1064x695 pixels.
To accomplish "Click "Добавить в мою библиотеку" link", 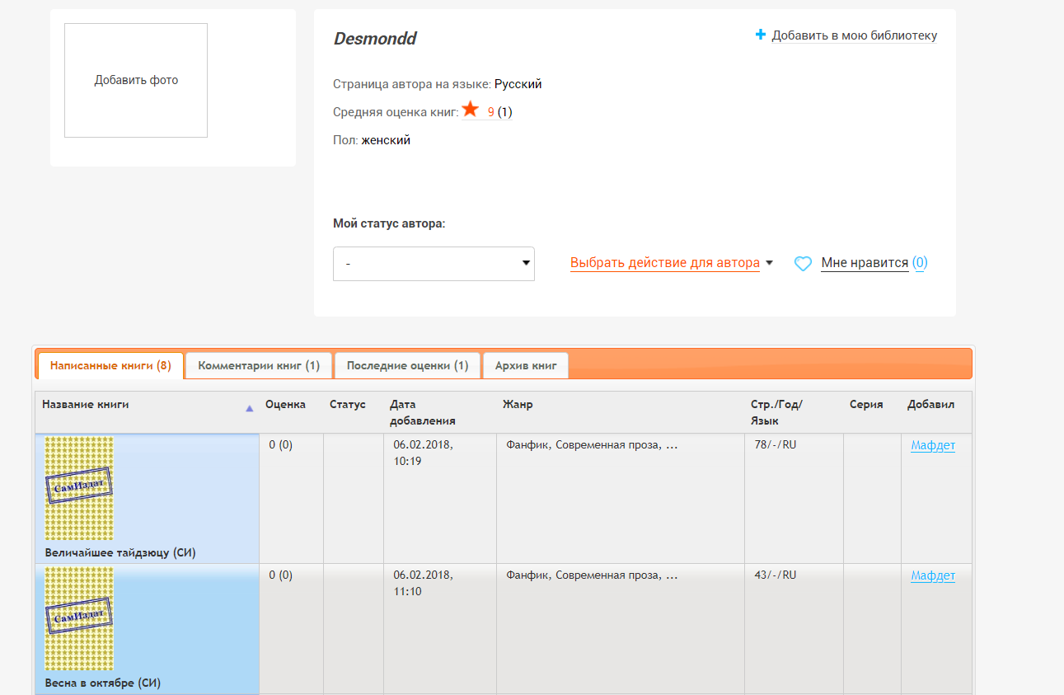I will 855,35.
